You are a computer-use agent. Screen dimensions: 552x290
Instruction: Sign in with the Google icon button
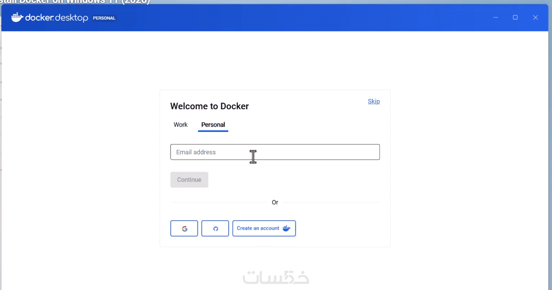tap(184, 229)
